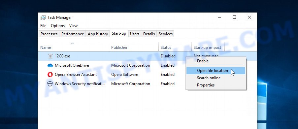
Task: Toggle sort arrow above Name column
Action: click(x=72, y=44)
